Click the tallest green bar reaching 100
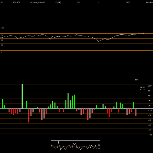This screenshot has width=153, height=153. tap(22, 96)
